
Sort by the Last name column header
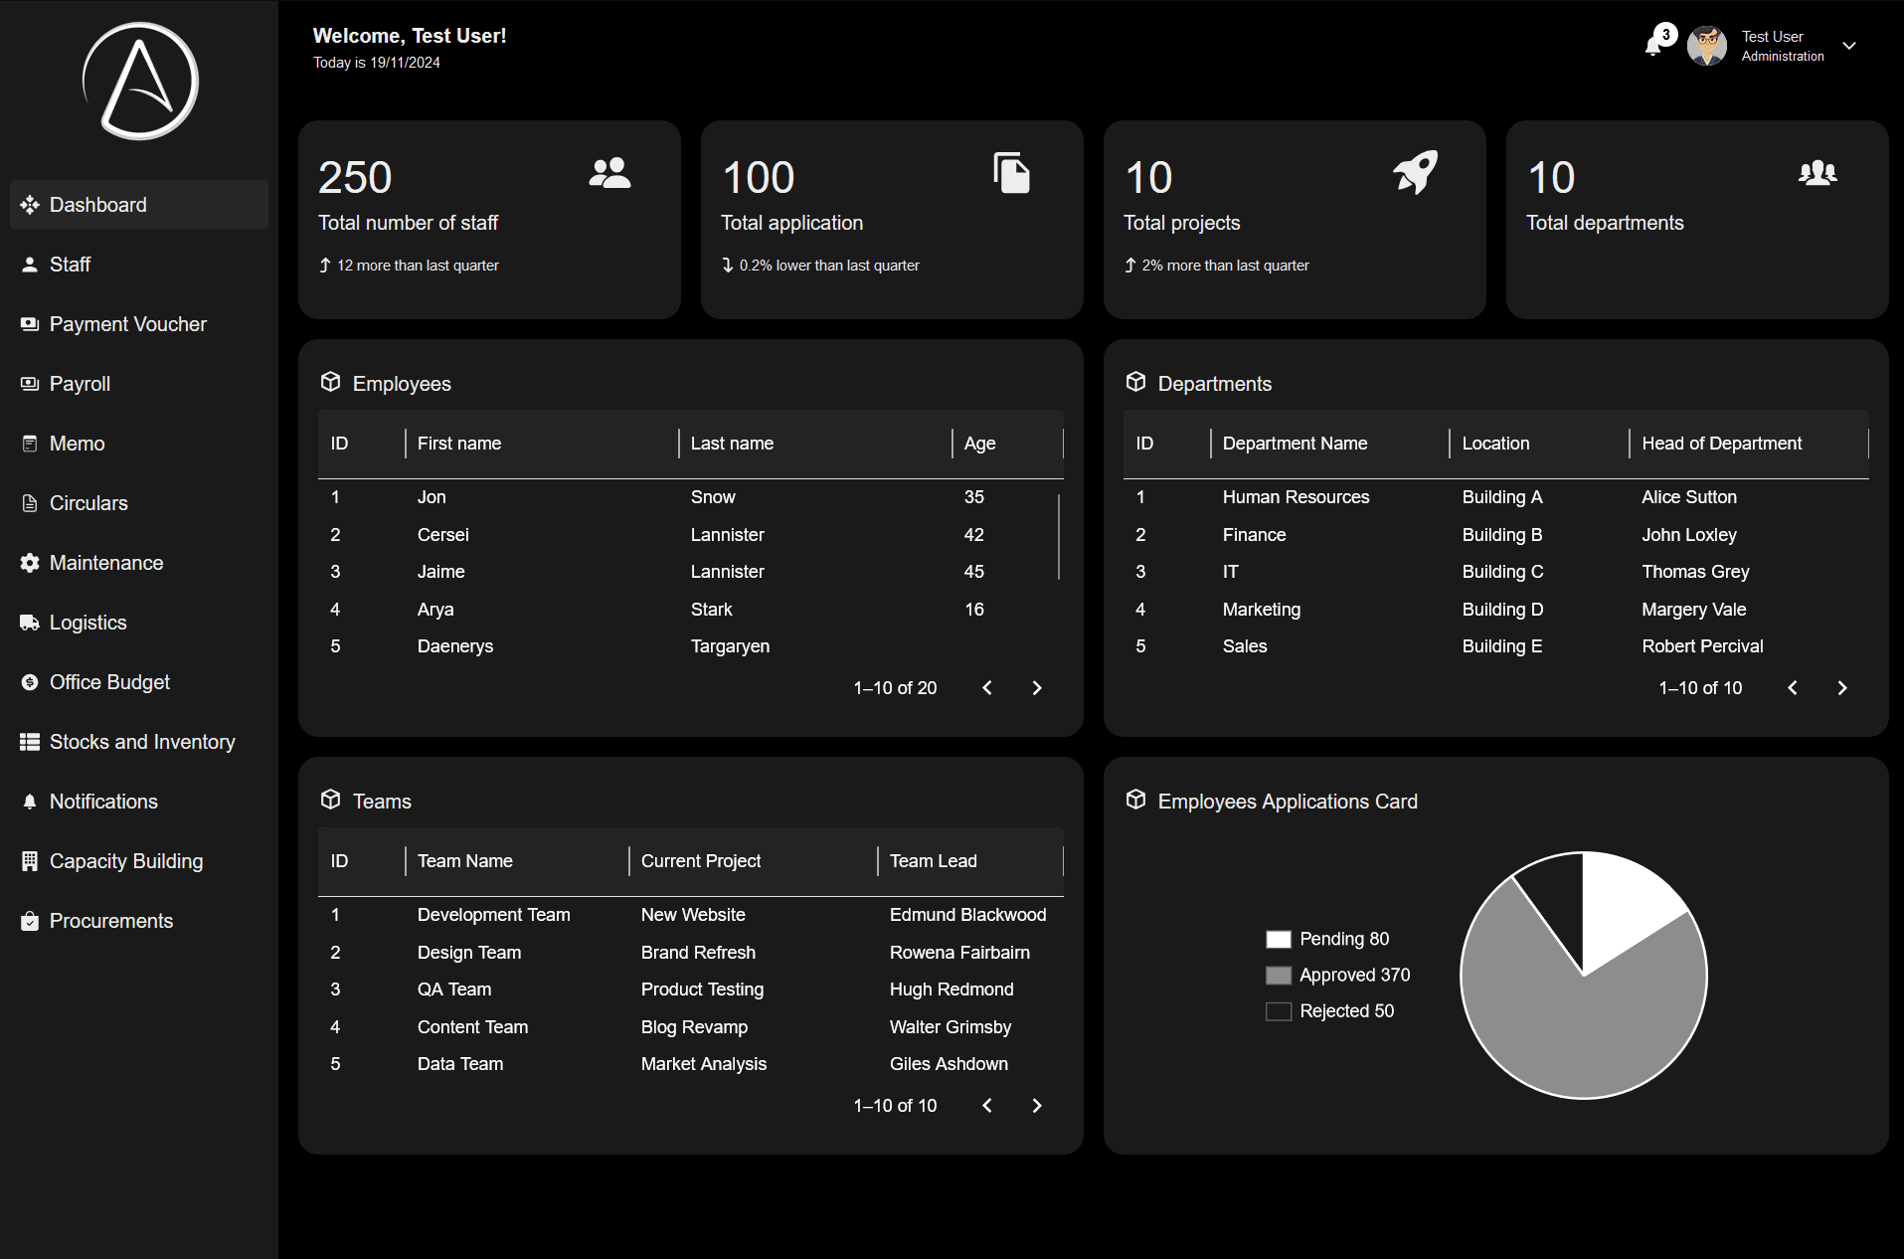[x=732, y=444]
